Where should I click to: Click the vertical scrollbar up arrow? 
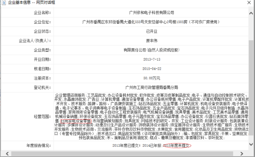click(x=251, y=13)
